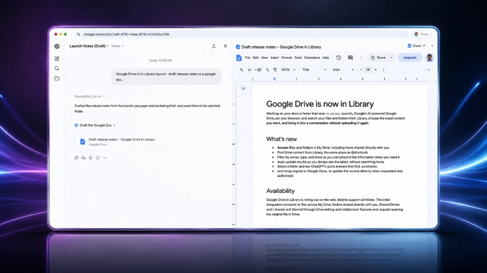Screen dimensions: 487x273
Task: Click the Google Docs logo beside File menu
Action: tap(239, 58)
